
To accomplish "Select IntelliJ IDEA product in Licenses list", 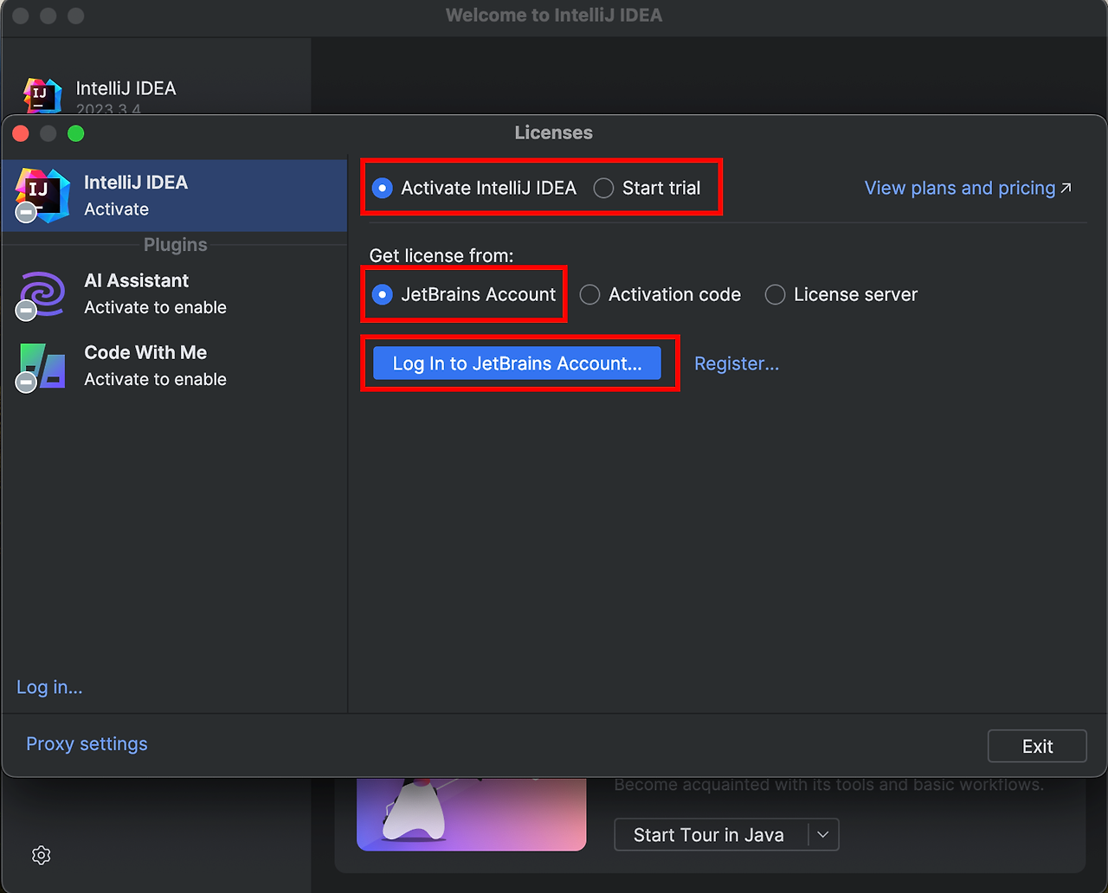I will (175, 196).
